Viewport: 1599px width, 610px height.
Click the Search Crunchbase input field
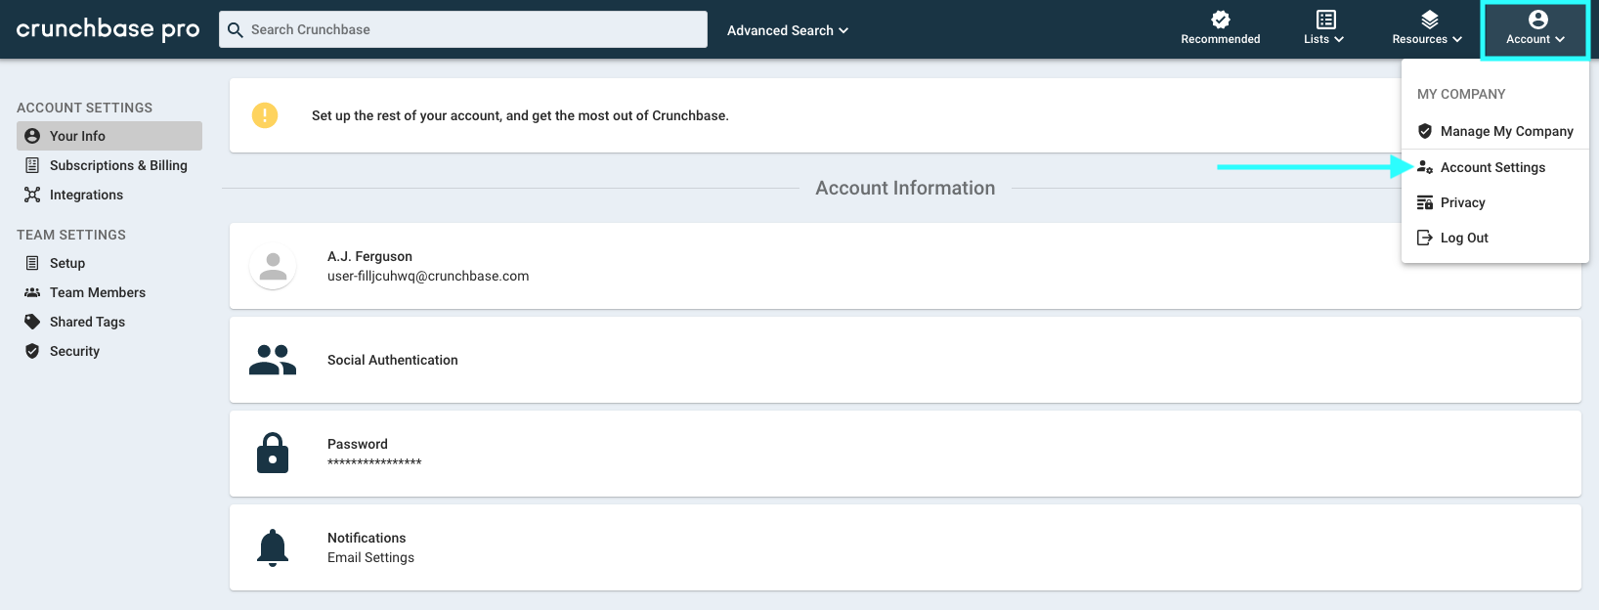[x=463, y=29]
